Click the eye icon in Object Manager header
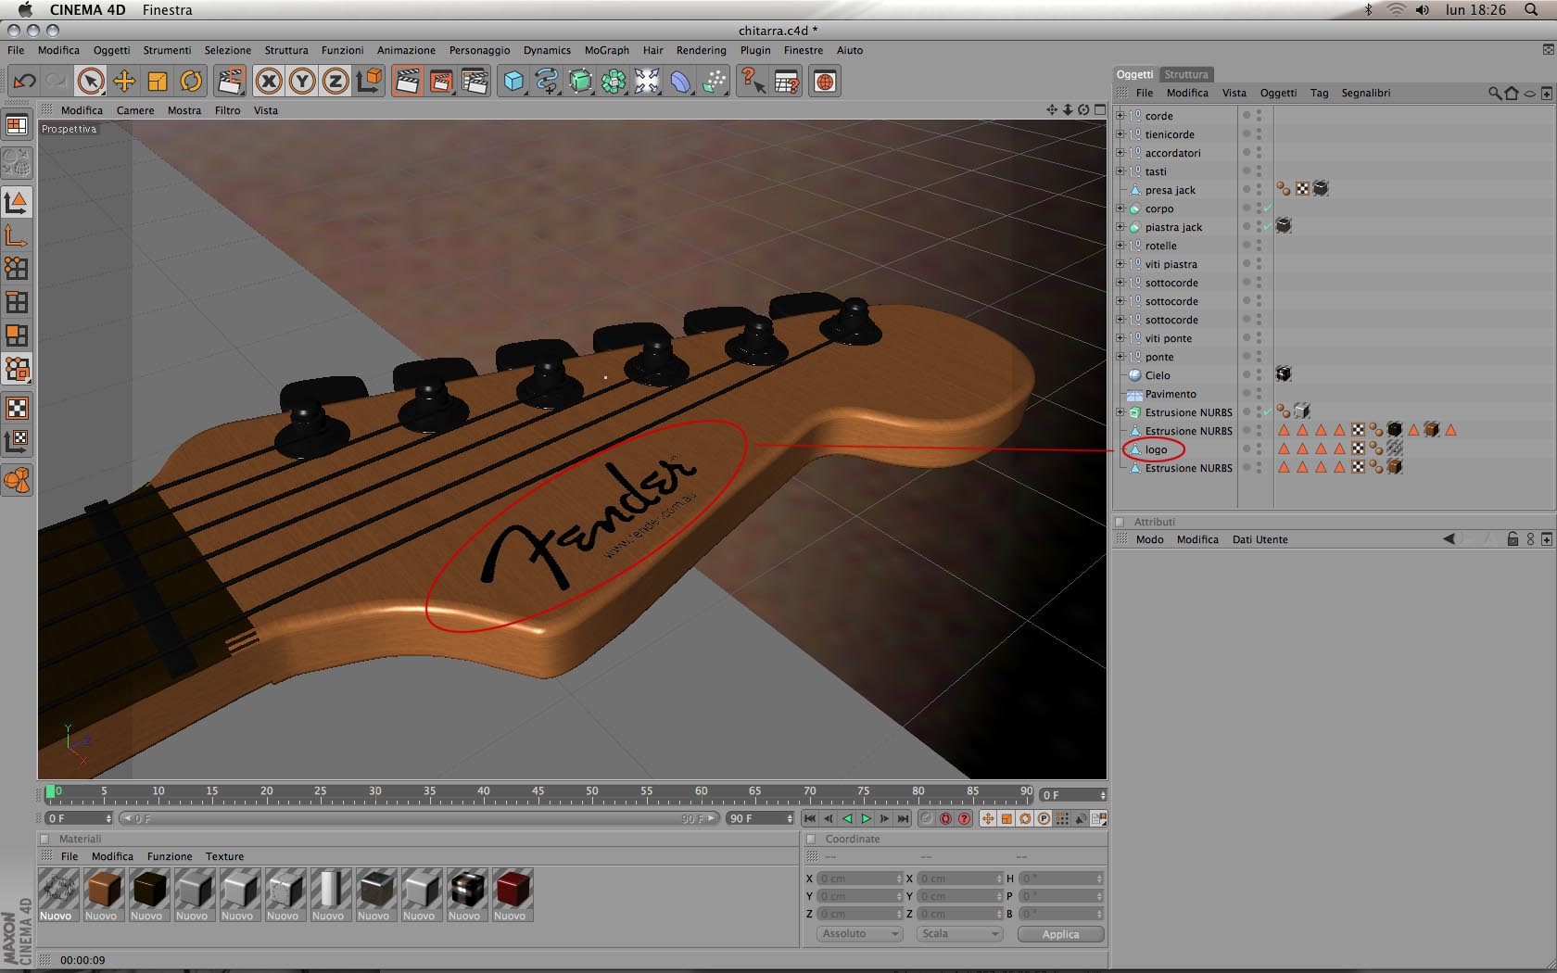Viewport: 1557px width, 973px height. tap(1530, 93)
